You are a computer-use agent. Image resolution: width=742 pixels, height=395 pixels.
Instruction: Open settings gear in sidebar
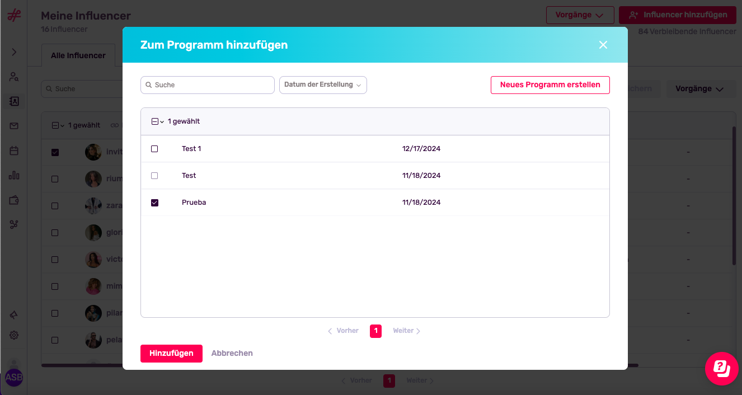pos(14,335)
